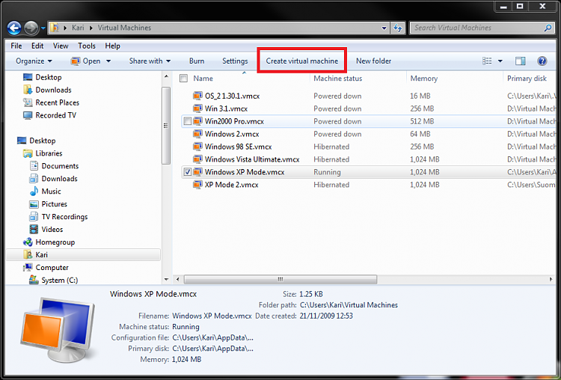The image size is (561, 380).
Task: Open System (C:) drive in tree
Action: pos(60,281)
